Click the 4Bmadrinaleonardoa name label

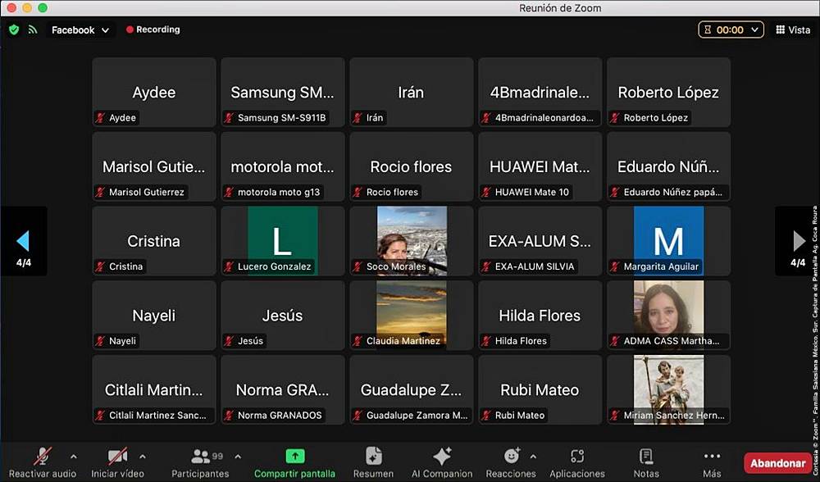click(544, 118)
